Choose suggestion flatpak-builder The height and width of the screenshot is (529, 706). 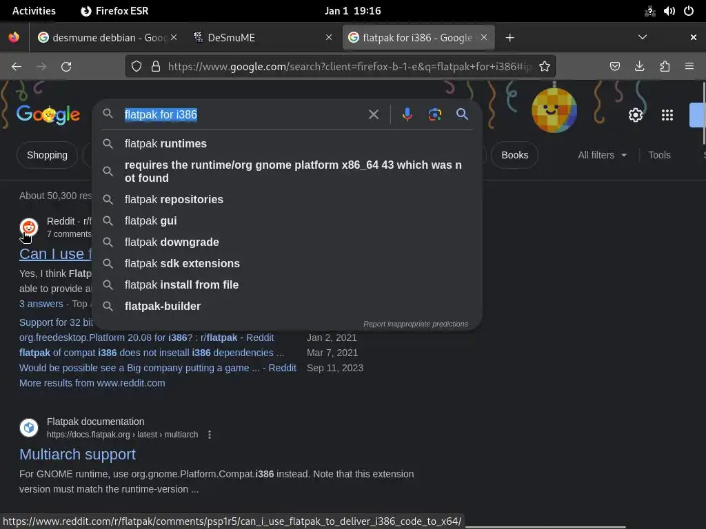[x=288, y=307]
